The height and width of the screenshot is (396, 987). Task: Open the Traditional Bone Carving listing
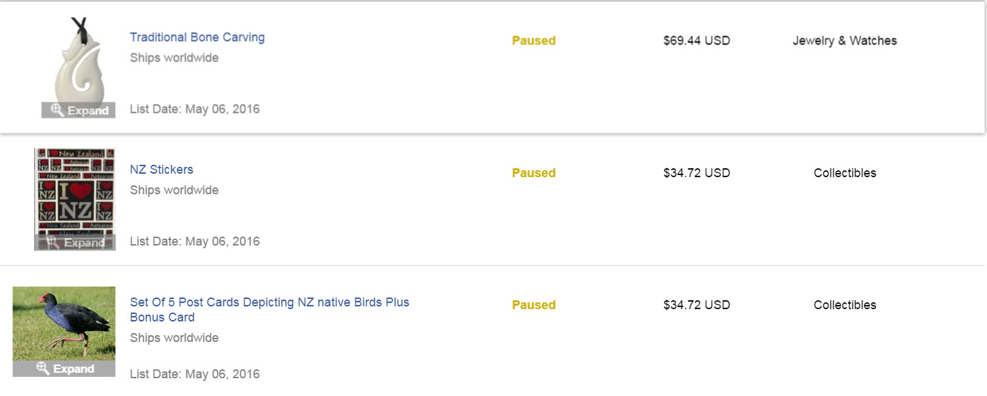197,38
